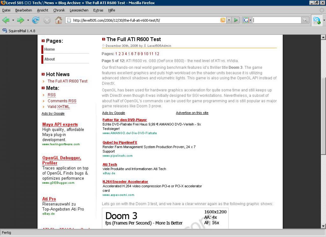The image size is (326, 237).
Task: Open the OpenGL Debugger, Profiler ad
Action: [62, 160]
